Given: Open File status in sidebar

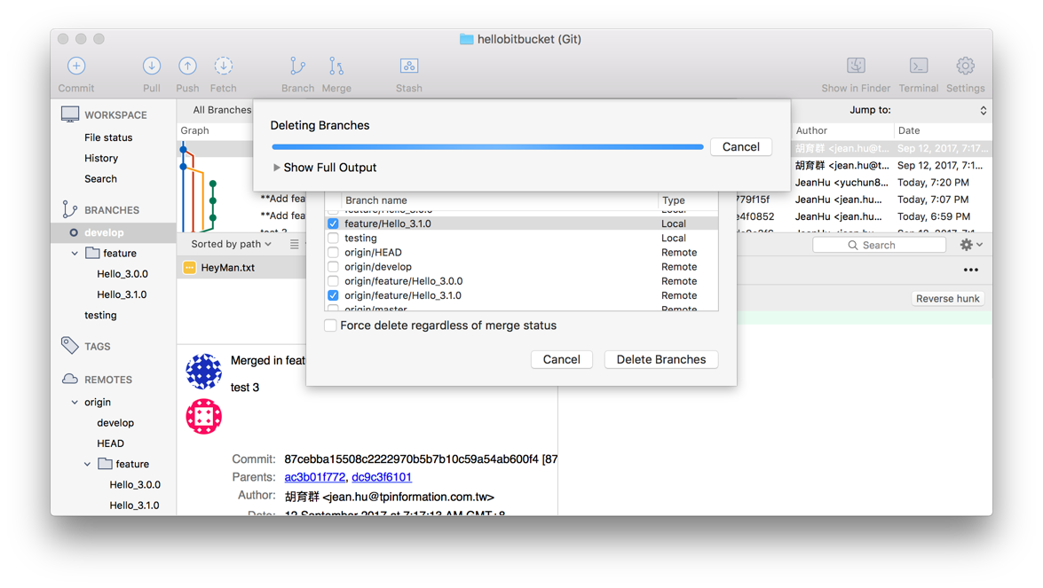Looking at the screenshot, I should [108, 137].
